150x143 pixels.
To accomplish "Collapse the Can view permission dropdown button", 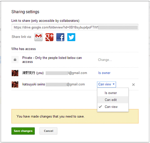I will 106,84.
